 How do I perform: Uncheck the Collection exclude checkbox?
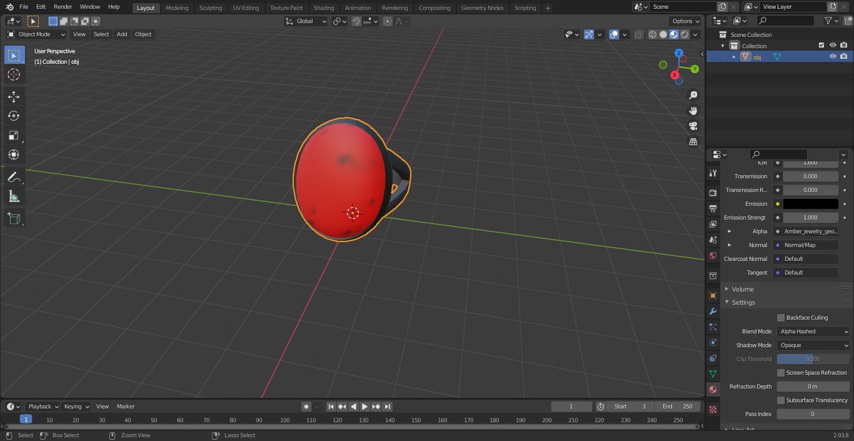point(821,45)
